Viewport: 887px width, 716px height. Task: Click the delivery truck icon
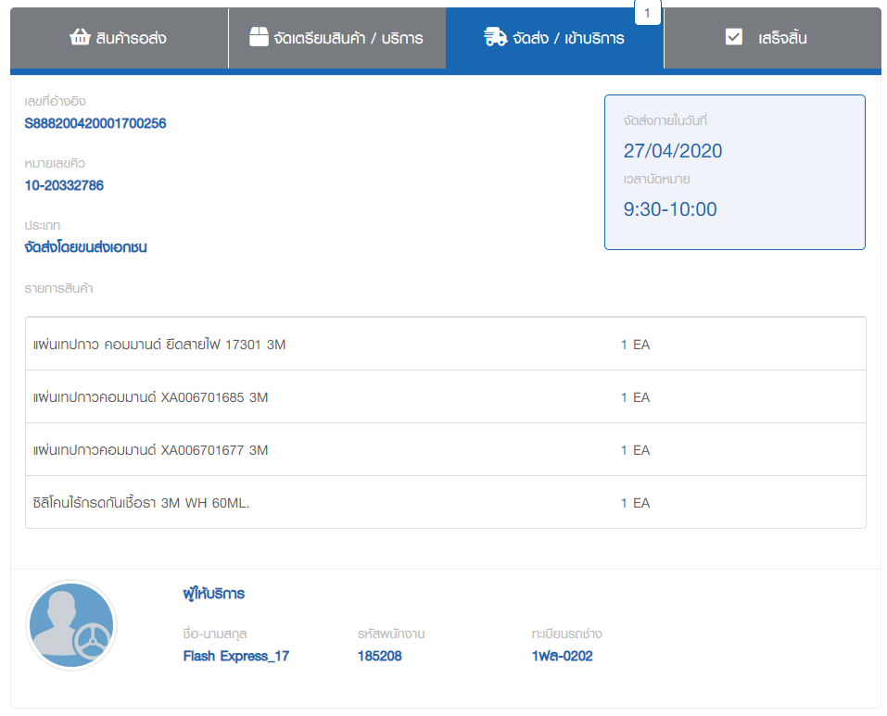tap(495, 37)
